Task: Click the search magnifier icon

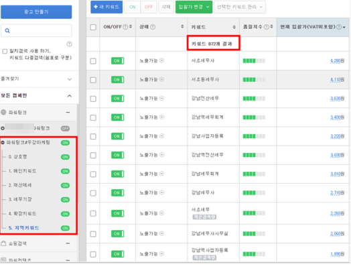Action: coord(7,31)
